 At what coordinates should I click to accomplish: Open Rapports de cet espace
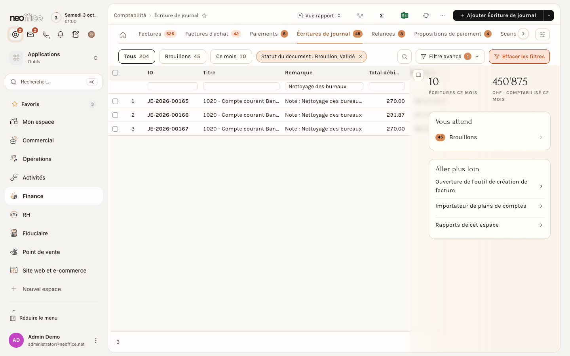[490, 225]
